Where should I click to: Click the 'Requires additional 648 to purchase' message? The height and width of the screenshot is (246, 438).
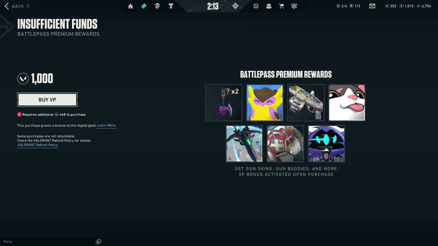click(51, 114)
